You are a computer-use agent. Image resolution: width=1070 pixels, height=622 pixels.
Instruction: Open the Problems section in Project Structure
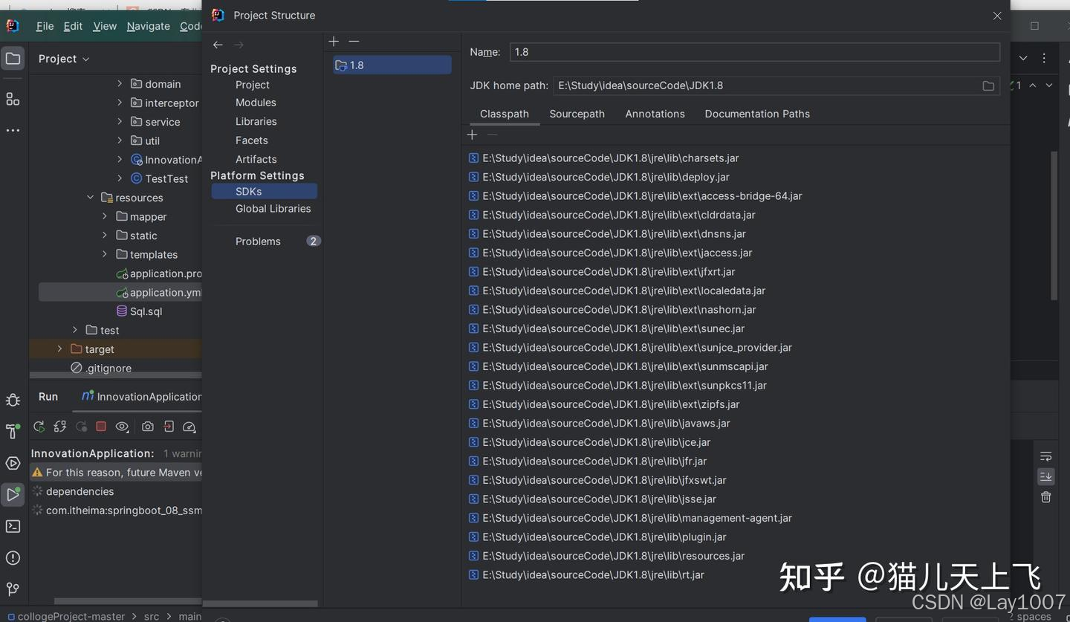point(258,242)
